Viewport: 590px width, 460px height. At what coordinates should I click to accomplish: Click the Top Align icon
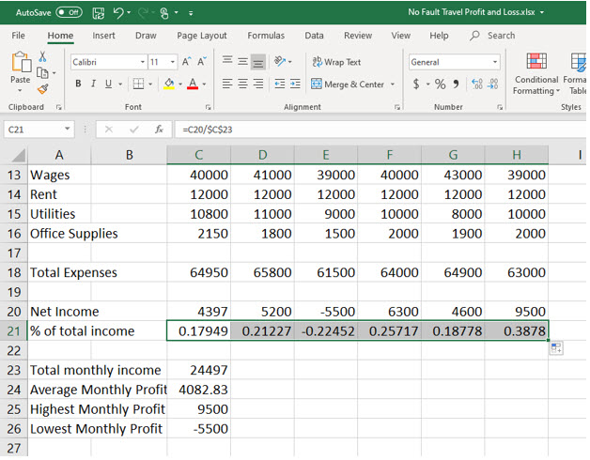[x=227, y=62]
